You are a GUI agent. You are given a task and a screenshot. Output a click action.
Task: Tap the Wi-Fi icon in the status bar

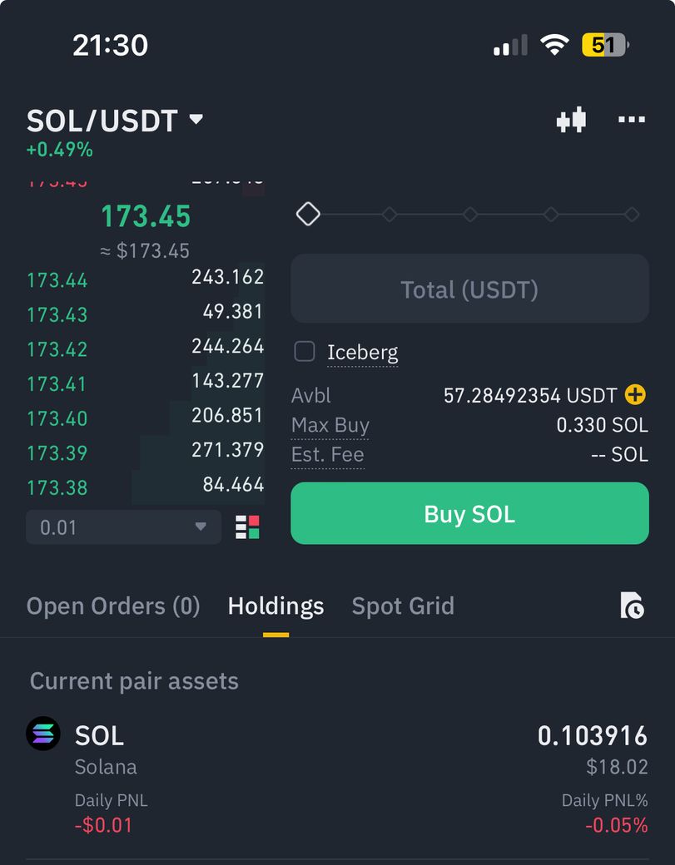pos(553,44)
